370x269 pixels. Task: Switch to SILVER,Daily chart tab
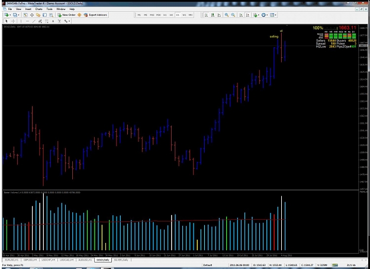(x=121, y=260)
